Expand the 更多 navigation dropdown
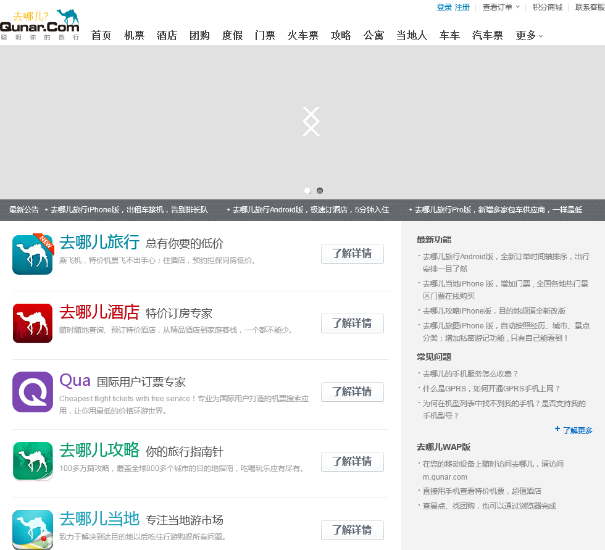 click(x=529, y=35)
